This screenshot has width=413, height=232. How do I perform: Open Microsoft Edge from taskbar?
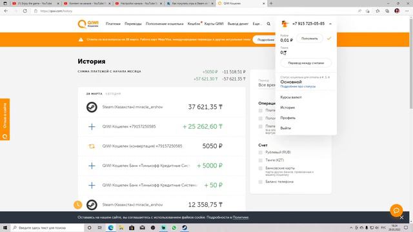point(110,227)
